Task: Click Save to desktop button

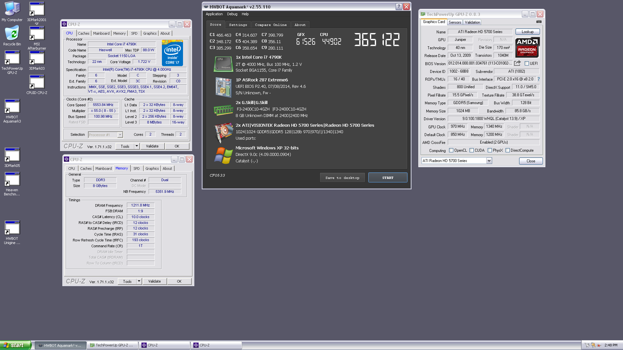Action: (x=342, y=178)
